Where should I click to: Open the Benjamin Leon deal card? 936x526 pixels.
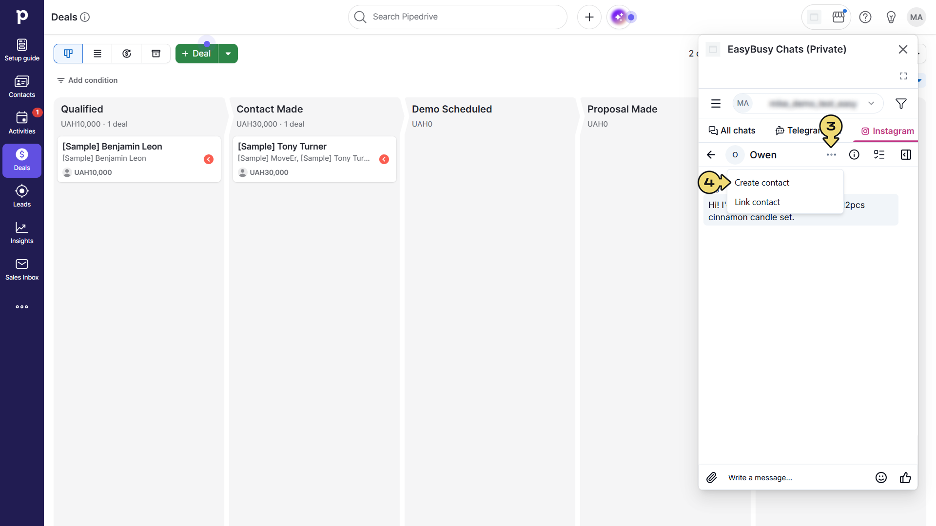pyautogui.click(x=139, y=159)
